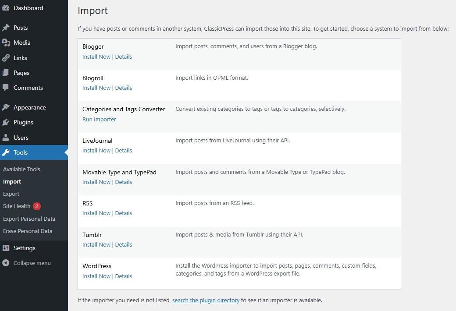This screenshot has width=456, height=311.
Task: Open Erase Personal Data
Action: click(x=28, y=231)
